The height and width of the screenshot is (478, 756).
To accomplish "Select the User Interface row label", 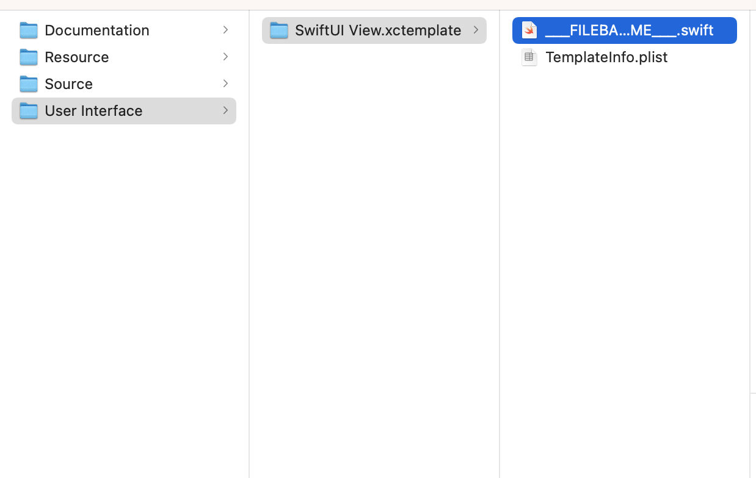I will click(93, 111).
